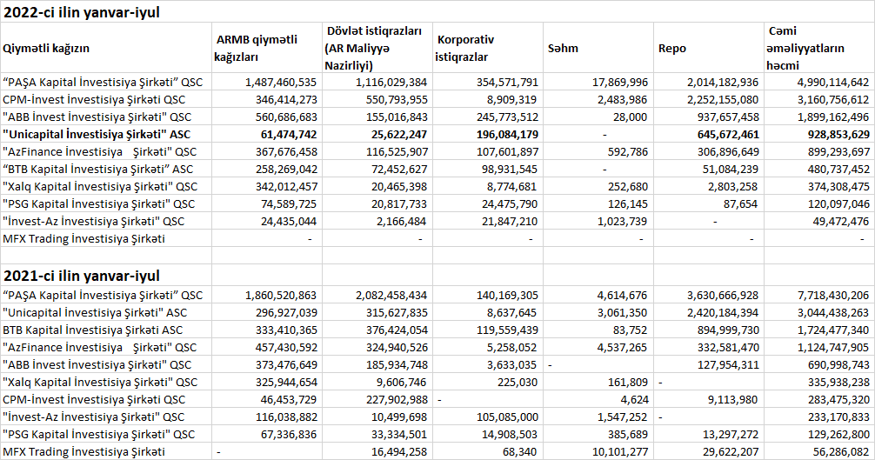Select cell with value 227,902,988
The height and width of the screenshot is (460, 875).
(x=377, y=399)
